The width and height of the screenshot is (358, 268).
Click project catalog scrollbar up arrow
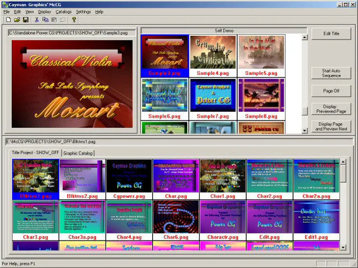click(x=343, y=162)
